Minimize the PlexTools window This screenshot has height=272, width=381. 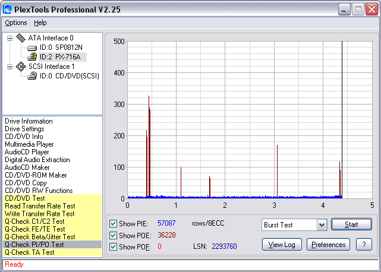pos(344,10)
